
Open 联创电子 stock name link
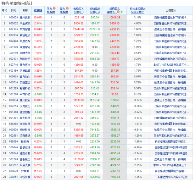point(25,35)
